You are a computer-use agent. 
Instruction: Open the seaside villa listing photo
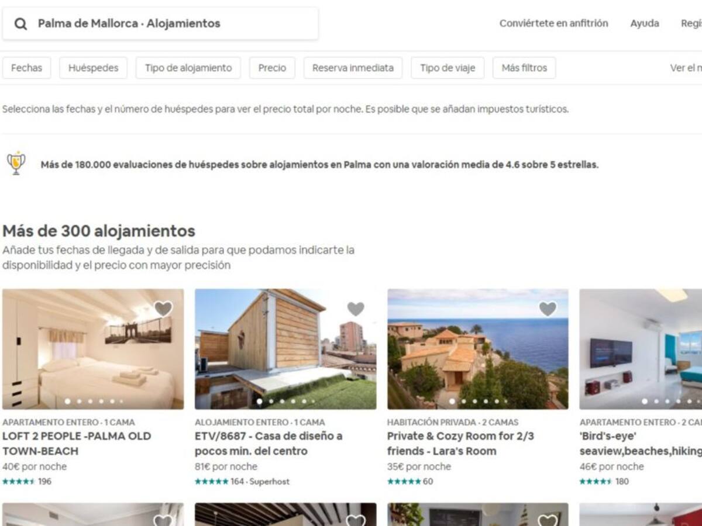pyautogui.click(x=477, y=349)
